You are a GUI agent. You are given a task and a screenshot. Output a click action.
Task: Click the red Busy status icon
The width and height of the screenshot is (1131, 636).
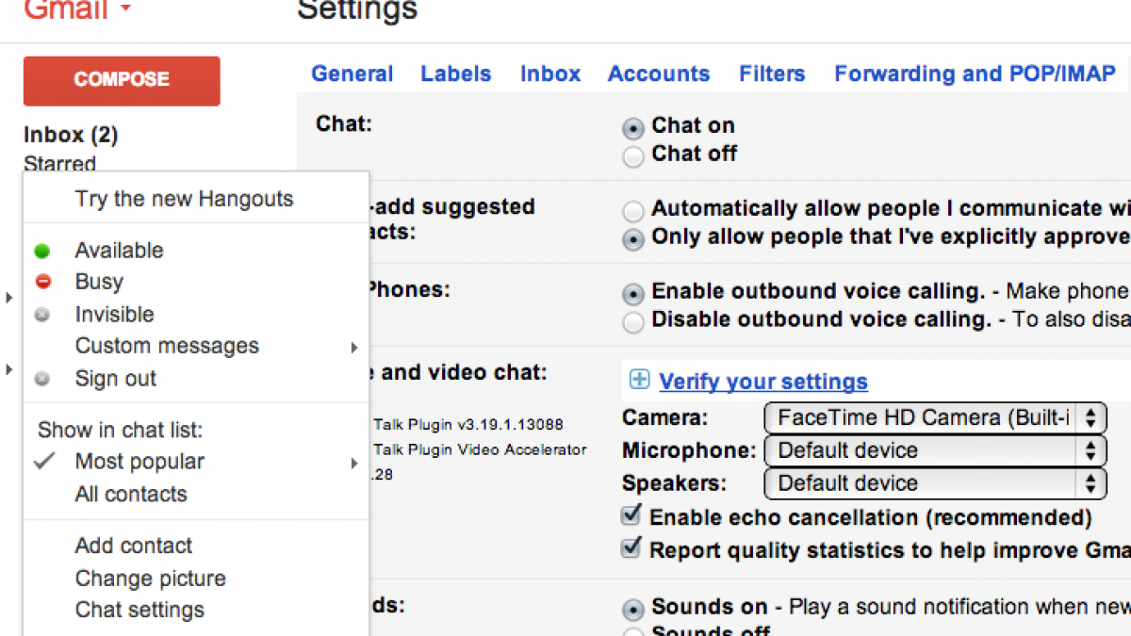42,282
